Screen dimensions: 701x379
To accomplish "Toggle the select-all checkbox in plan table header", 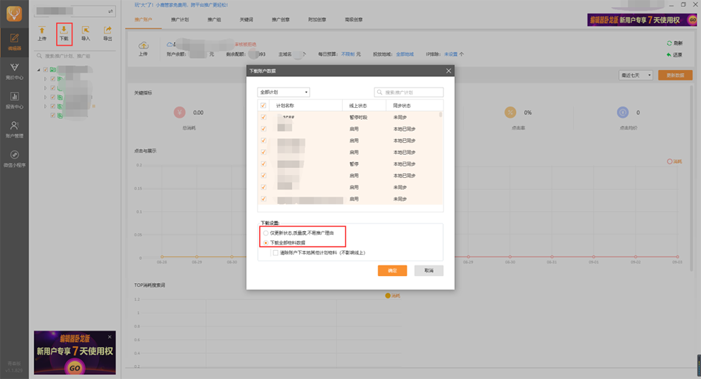I will click(x=263, y=106).
